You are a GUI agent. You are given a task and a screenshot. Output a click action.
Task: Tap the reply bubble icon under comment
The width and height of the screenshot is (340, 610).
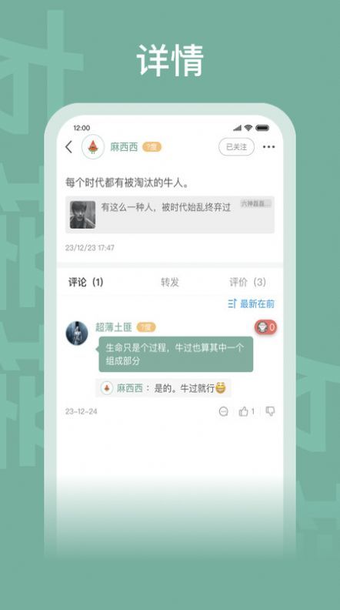click(223, 411)
